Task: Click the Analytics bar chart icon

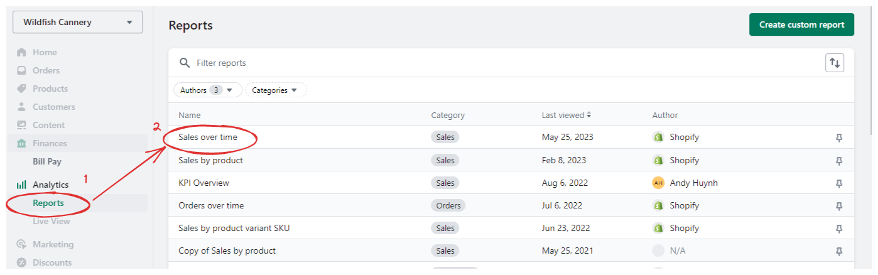Action: click(22, 185)
